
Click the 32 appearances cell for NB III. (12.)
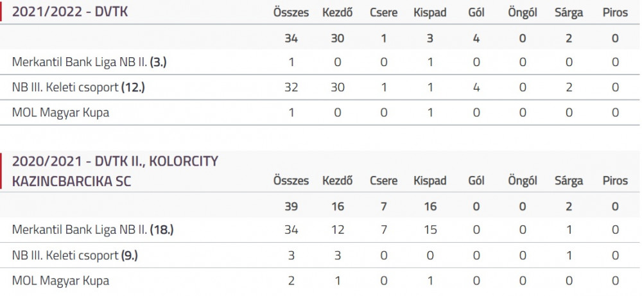pos(291,87)
